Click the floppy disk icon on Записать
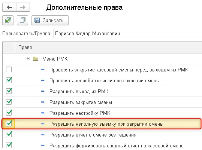This screenshot has width=202, height=150. [37, 20]
